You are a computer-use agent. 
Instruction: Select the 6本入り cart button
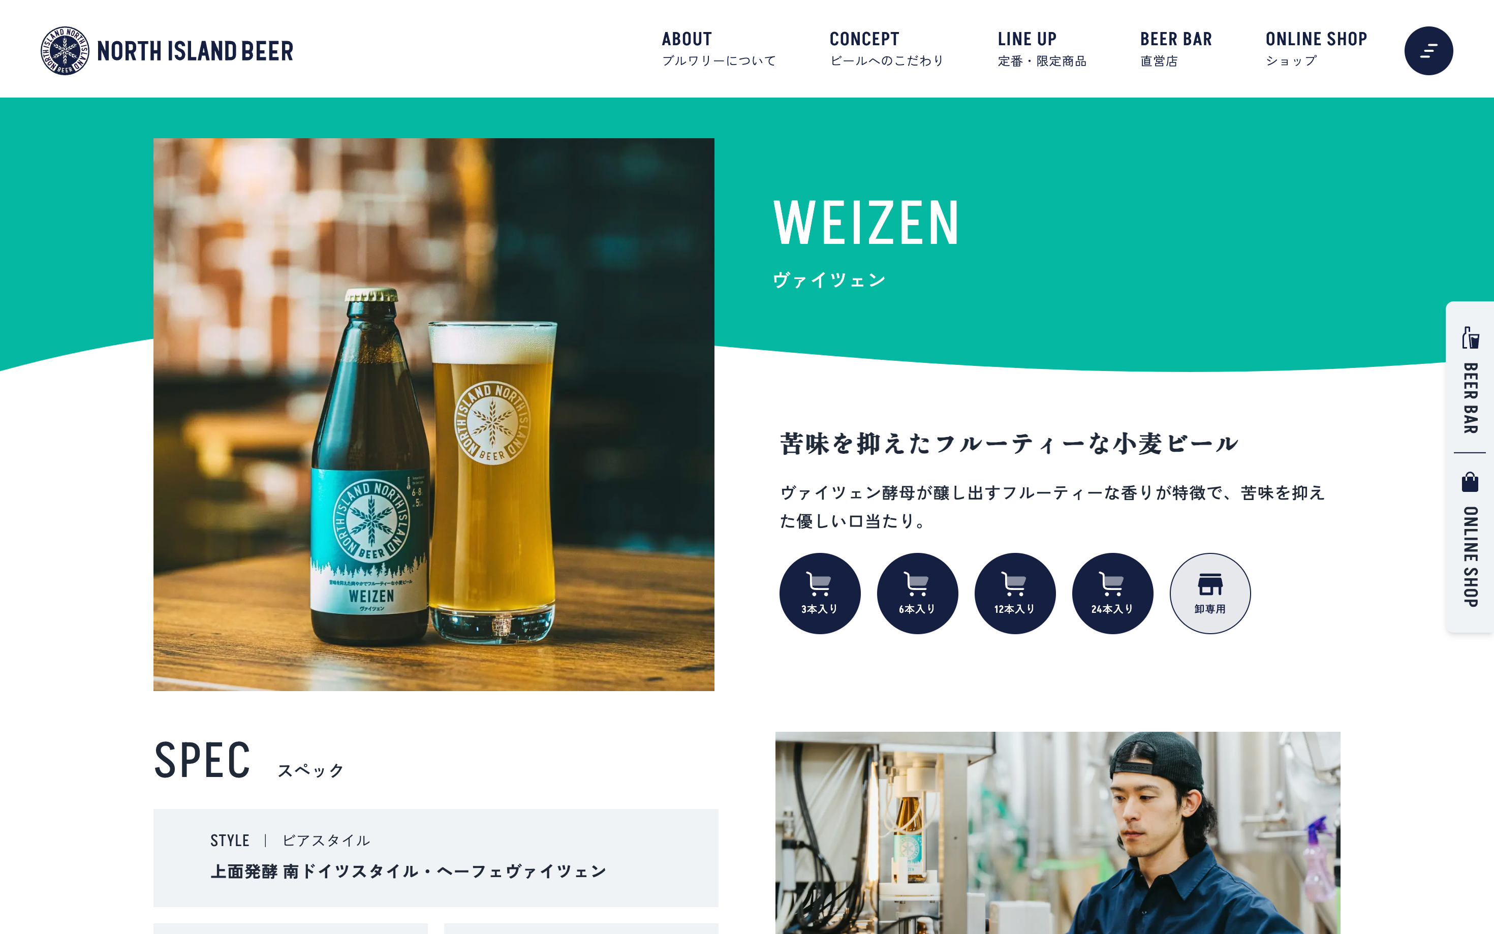pos(917,593)
